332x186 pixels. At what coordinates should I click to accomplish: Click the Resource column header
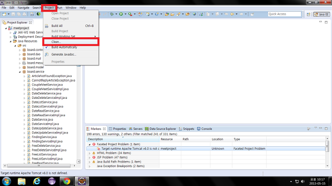click(170, 139)
